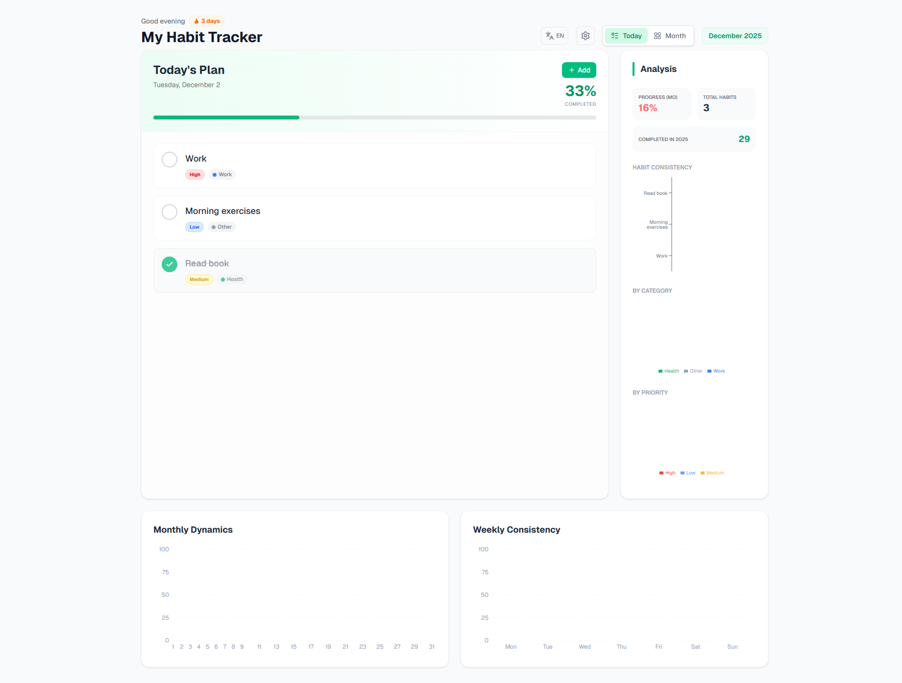Toggle Health in the category chart legend
902x683 pixels.
pos(668,371)
